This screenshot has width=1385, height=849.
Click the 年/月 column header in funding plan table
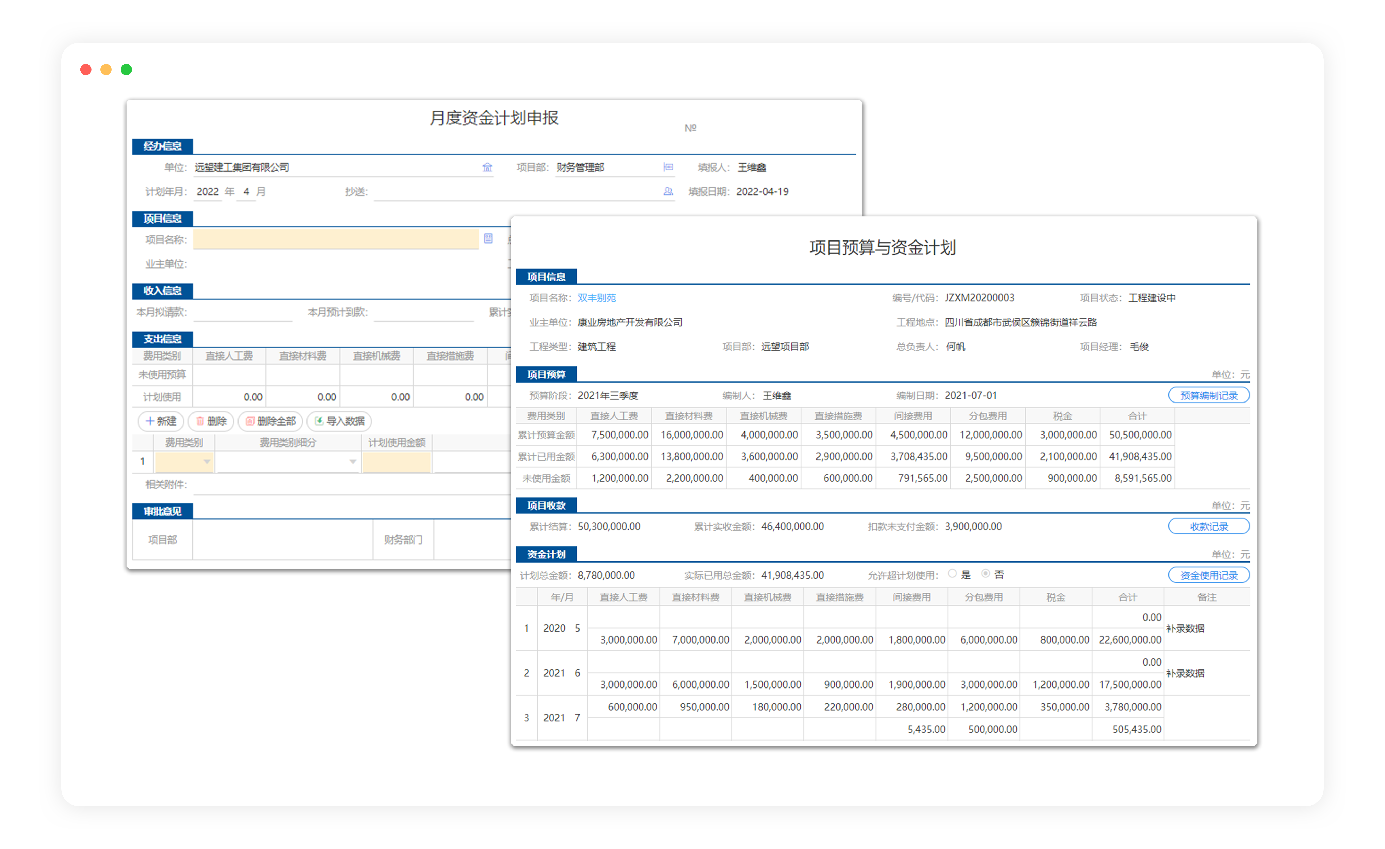pos(562,597)
